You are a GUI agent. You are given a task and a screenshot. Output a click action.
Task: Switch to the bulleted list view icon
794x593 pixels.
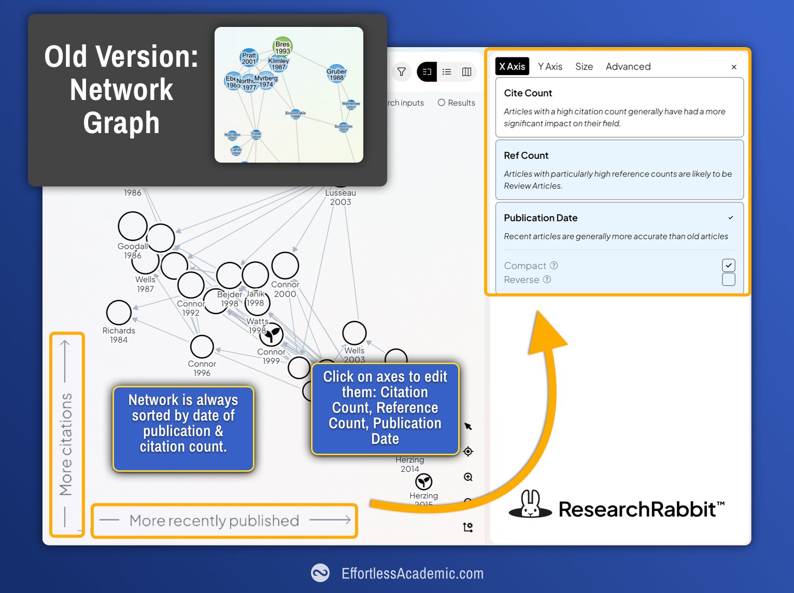(x=447, y=71)
